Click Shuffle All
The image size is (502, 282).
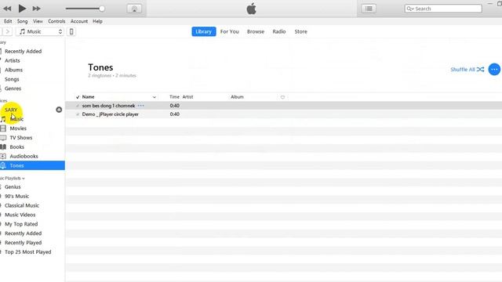point(467,70)
